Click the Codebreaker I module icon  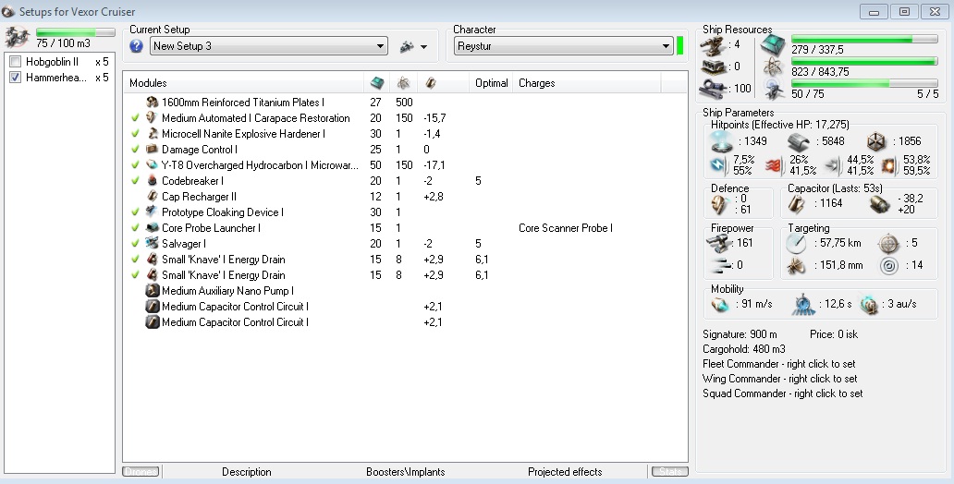pos(153,181)
